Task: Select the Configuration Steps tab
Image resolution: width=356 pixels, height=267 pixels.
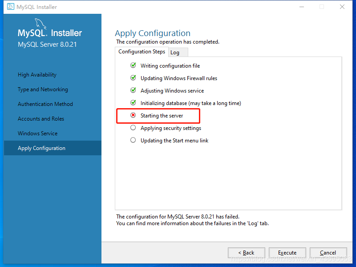Action: click(142, 52)
